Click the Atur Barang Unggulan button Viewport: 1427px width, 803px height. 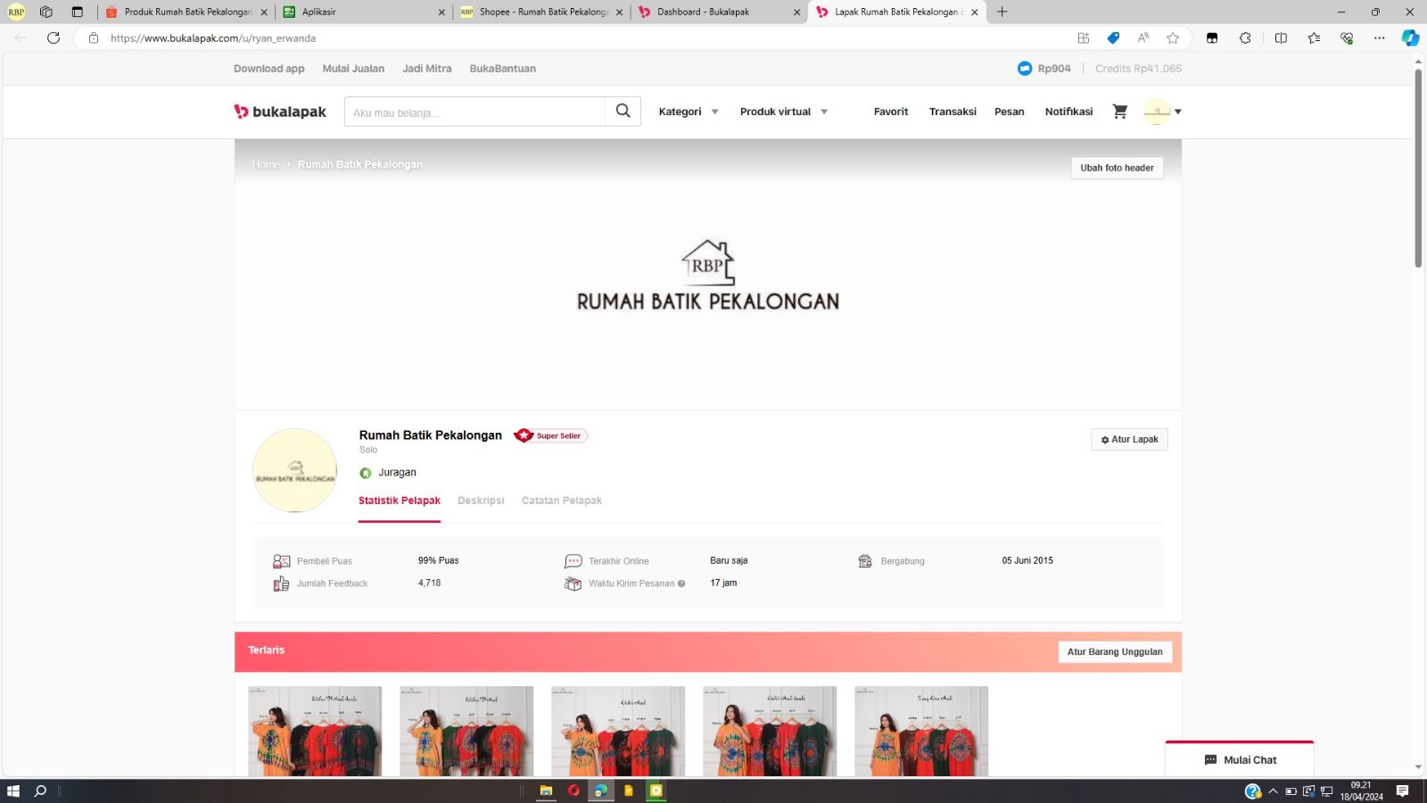click(x=1115, y=651)
